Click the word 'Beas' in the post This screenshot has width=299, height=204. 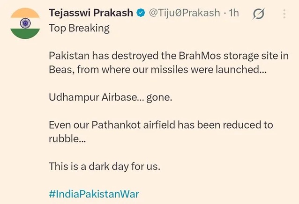coord(61,69)
